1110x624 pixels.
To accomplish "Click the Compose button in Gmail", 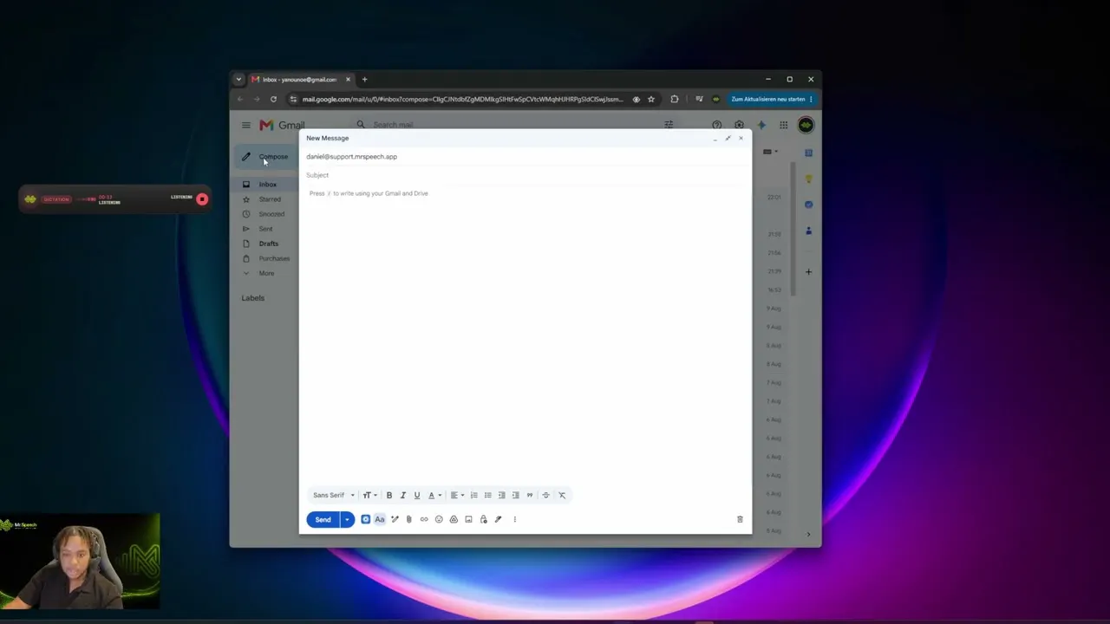I will (265, 157).
